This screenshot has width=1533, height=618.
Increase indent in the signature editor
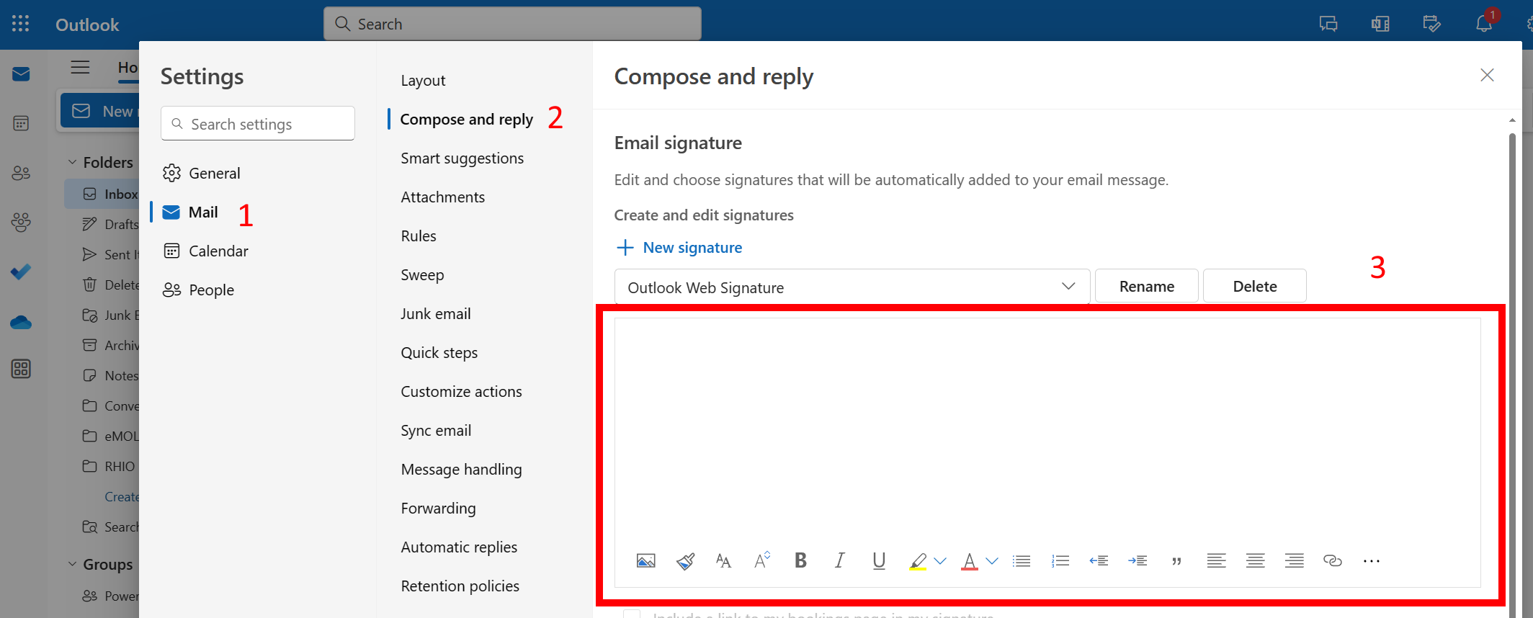tap(1138, 561)
